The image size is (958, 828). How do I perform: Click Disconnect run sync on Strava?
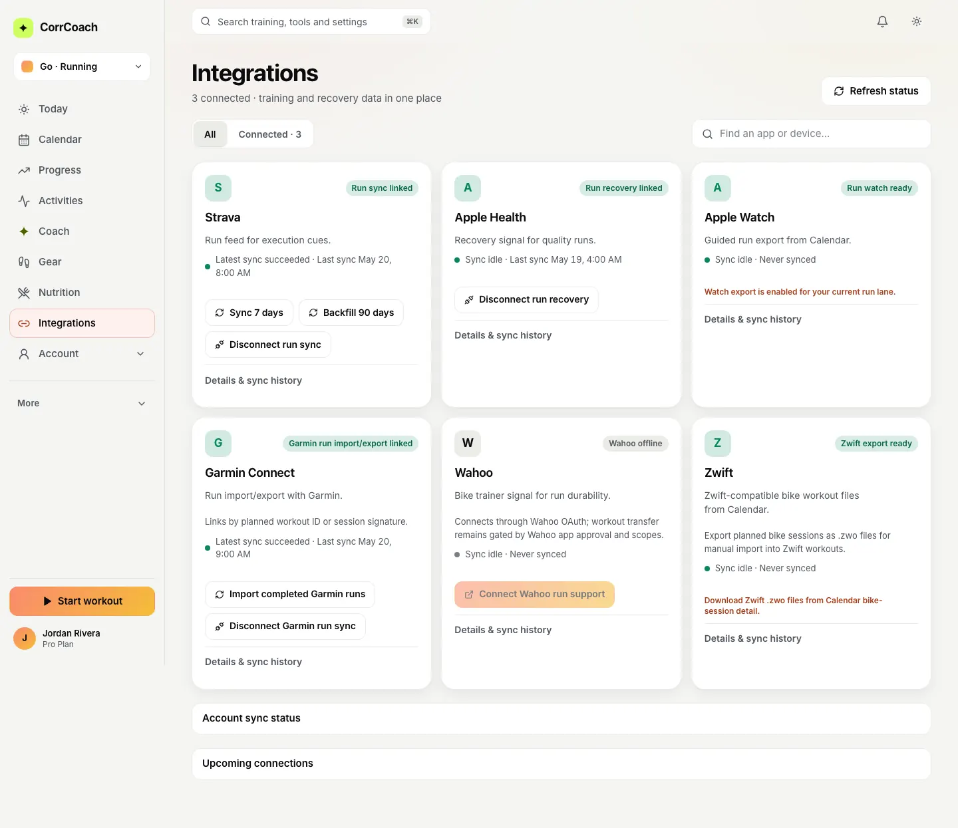[268, 345]
